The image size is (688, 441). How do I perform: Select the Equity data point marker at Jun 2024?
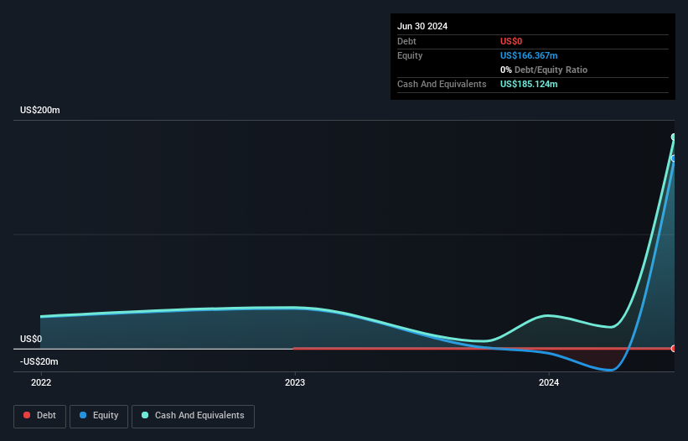[674, 158]
